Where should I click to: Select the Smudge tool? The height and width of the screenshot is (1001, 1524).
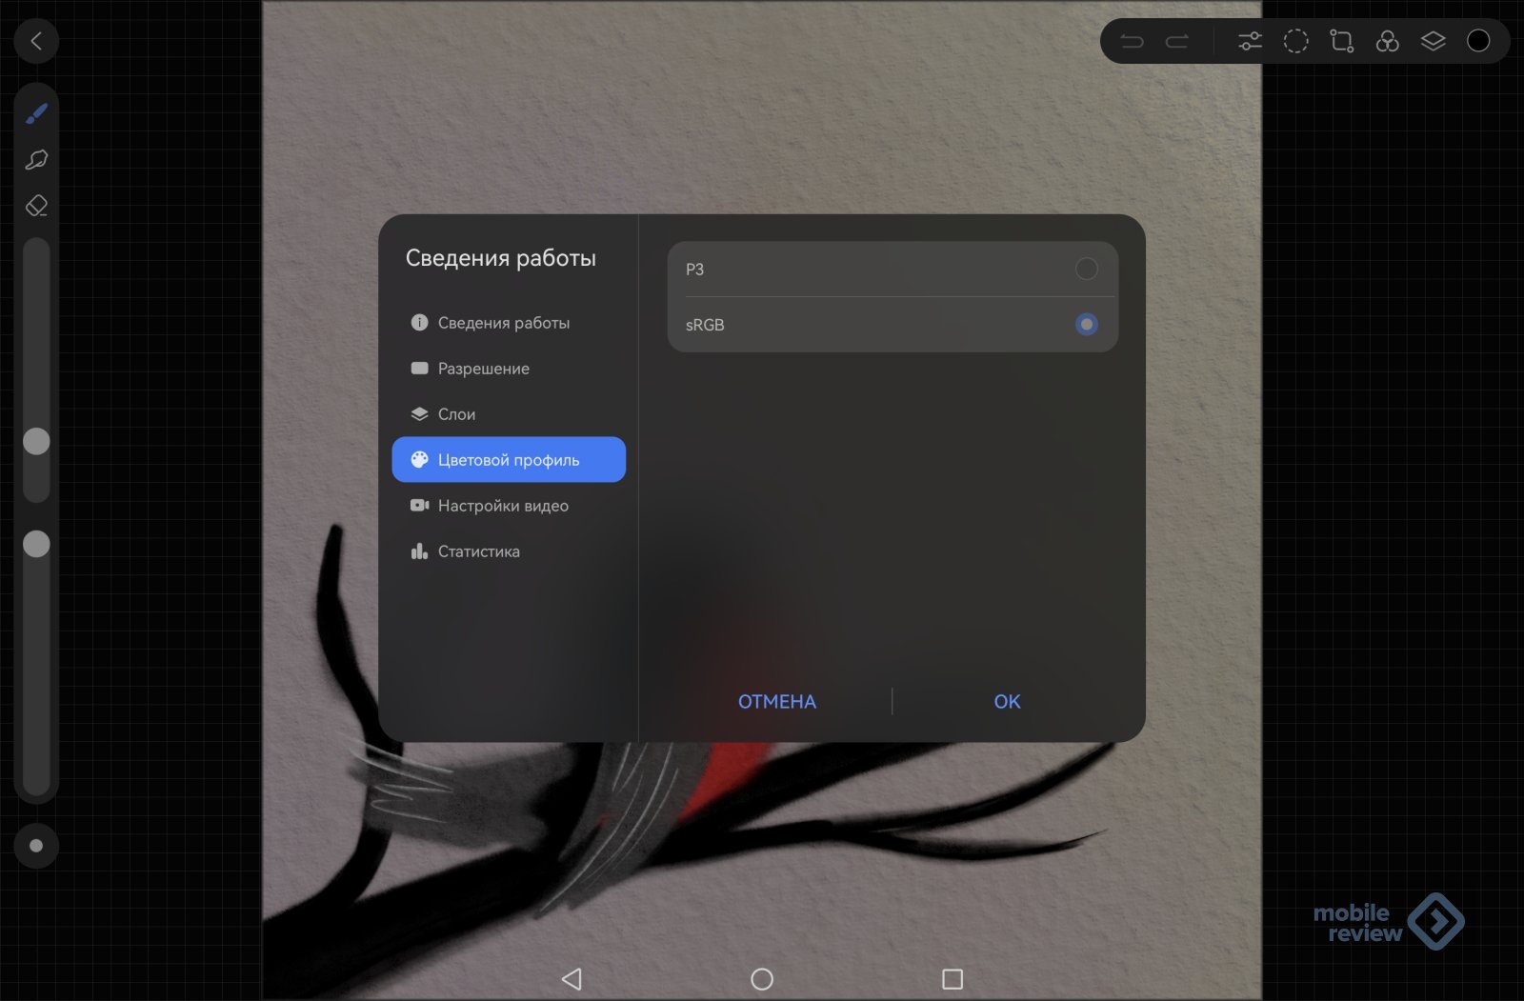pyautogui.click(x=36, y=160)
